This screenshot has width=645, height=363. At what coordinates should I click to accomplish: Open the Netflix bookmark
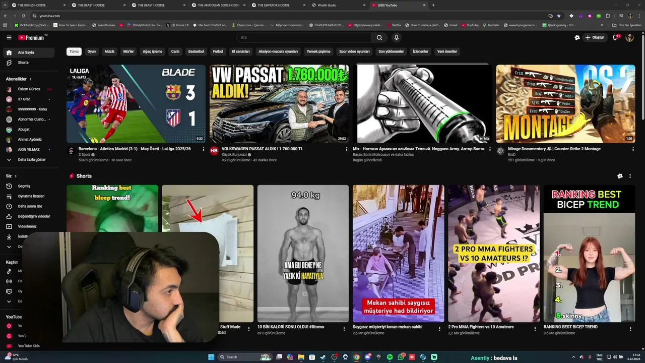tap(394, 25)
